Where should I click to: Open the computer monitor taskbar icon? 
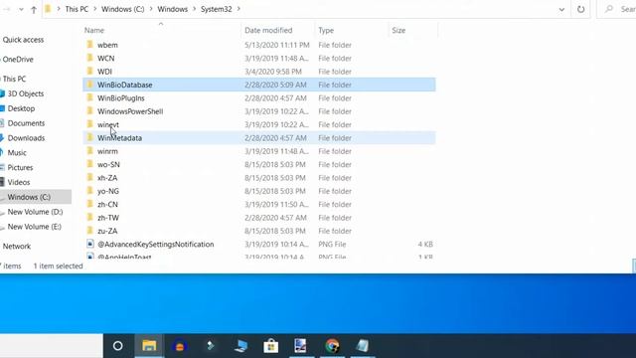coord(240,346)
